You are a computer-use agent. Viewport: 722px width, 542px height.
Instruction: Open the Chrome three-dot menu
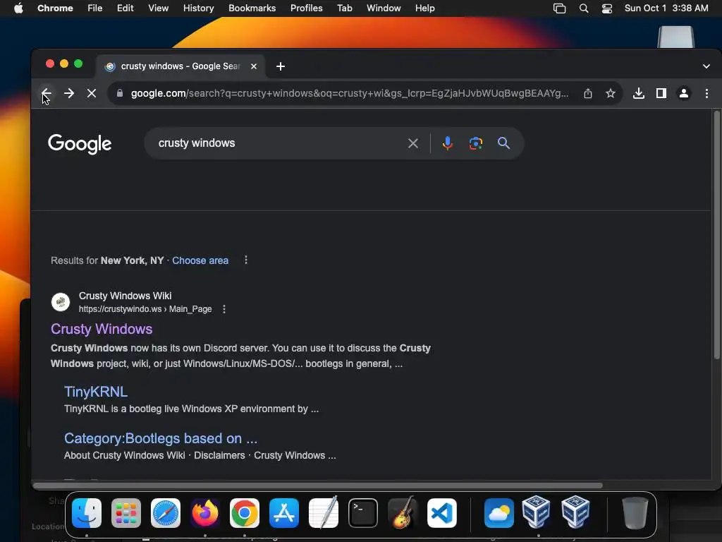tap(706, 94)
